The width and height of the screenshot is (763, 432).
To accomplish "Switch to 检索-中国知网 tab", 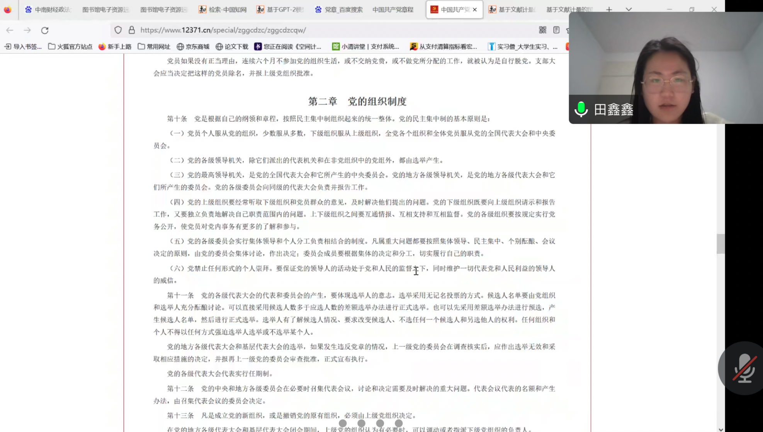I will (223, 10).
